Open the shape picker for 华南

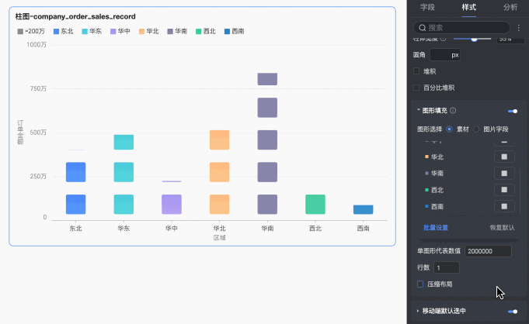[504, 174]
